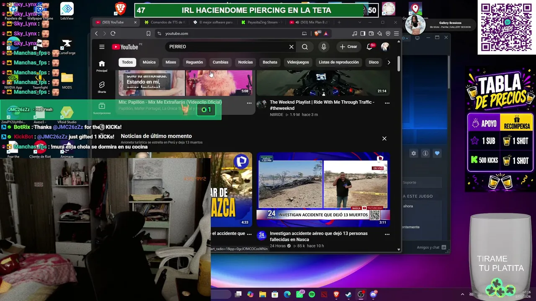Open Brave Shields lion icon in address bar
The height and width of the screenshot is (301, 536).
[x=318, y=33]
